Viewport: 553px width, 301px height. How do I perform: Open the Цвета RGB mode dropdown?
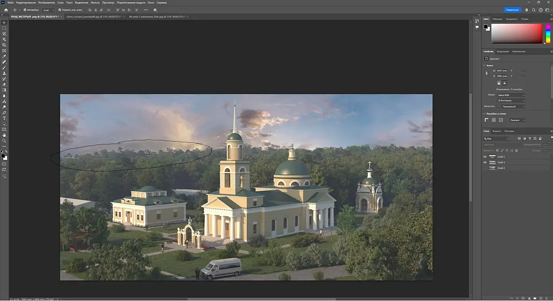click(510, 95)
